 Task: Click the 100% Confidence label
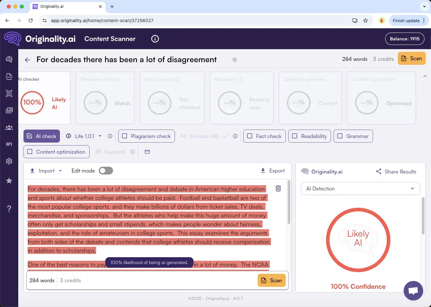[358, 286]
